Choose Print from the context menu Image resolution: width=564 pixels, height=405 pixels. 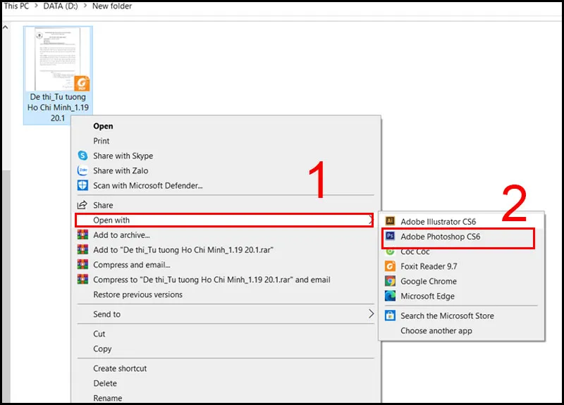point(102,141)
